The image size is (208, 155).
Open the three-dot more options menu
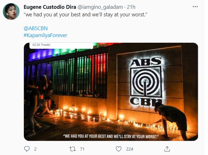point(195,7)
